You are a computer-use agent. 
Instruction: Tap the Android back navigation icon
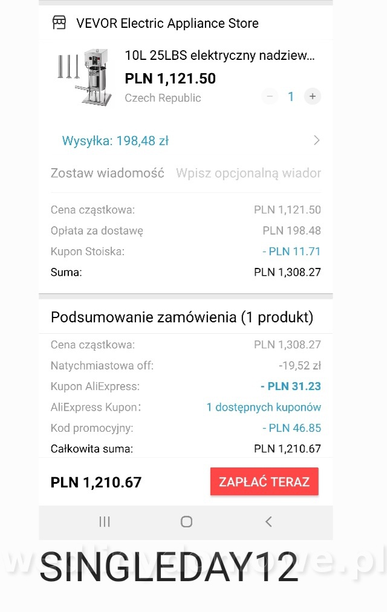click(x=268, y=521)
